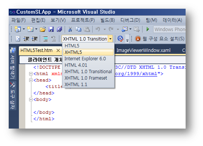Screen dimensions: 203x146
Task: Click the document outline icon in HTML toolbar
Action: coord(18,39)
